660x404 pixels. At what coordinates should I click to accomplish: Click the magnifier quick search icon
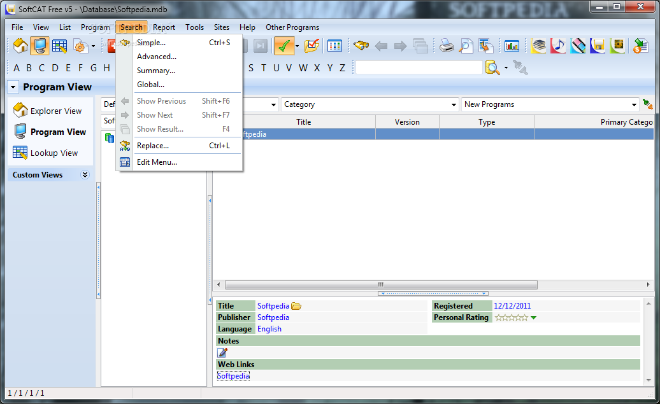coord(492,67)
